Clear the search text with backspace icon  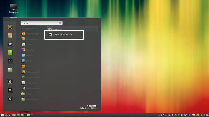pos(60,23)
